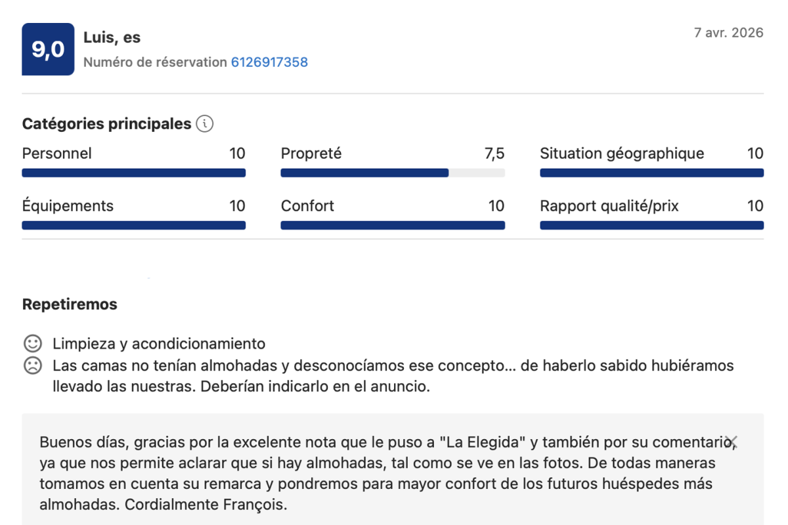Click the Équipements rating bar
This screenshot has width=788, height=525.
(134, 225)
